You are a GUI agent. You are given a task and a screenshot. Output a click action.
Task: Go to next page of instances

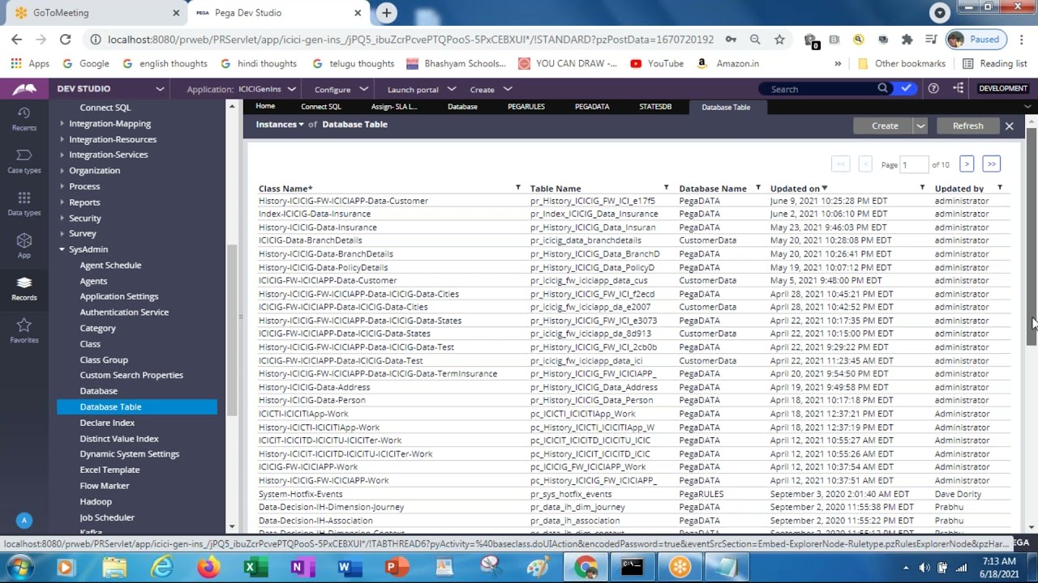click(x=967, y=164)
